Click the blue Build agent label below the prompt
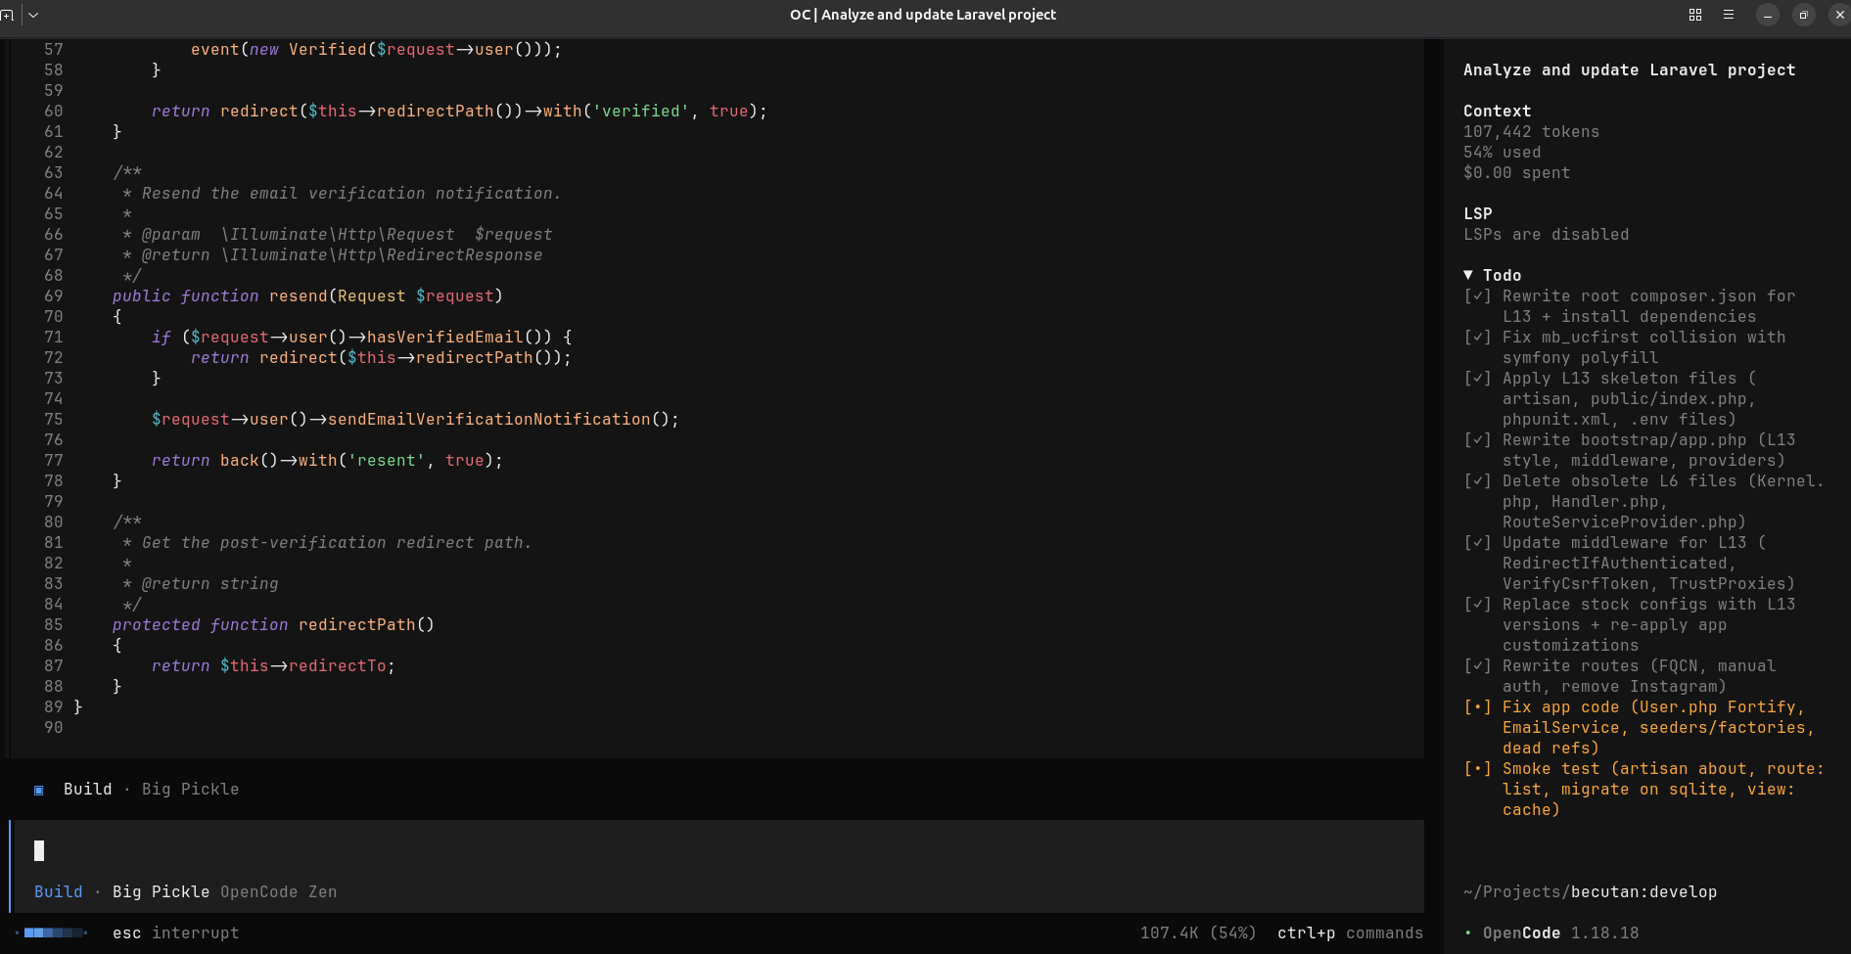 [x=59, y=891]
